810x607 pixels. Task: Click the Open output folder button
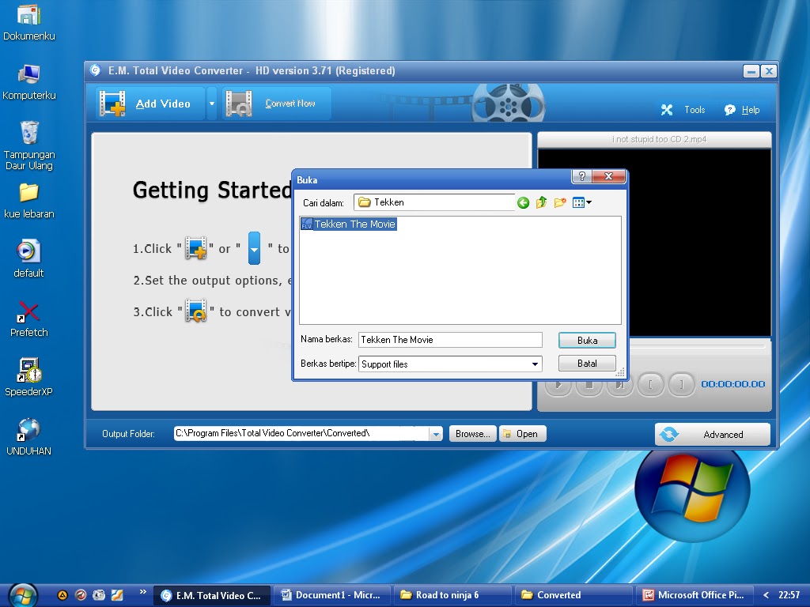[x=522, y=434]
